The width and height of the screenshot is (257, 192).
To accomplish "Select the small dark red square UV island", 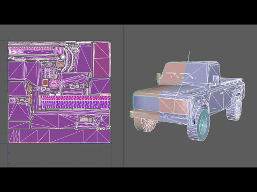I will [46, 83].
